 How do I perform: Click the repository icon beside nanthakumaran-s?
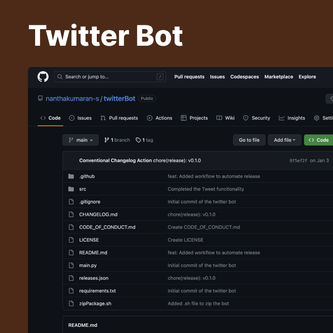click(40, 98)
